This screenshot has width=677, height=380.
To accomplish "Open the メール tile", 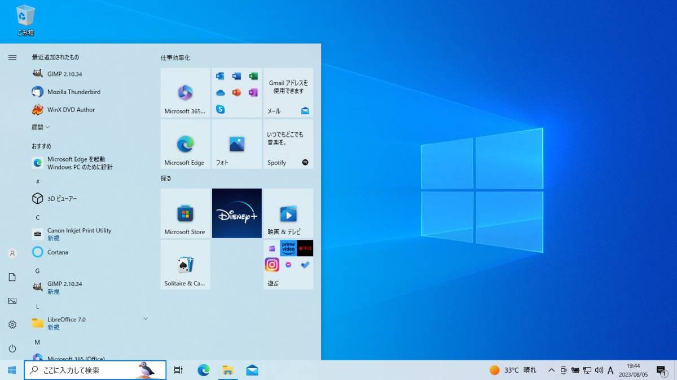I will coord(288,92).
